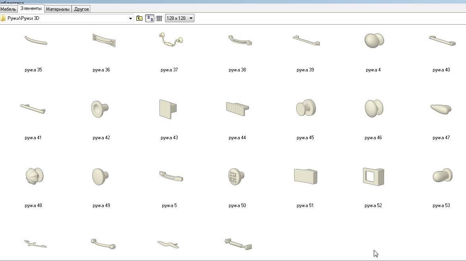Select the ручка 40 bar handle
The width and height of the screenshot is (466, 261).
pyautogui.click(x=442, y=40)
